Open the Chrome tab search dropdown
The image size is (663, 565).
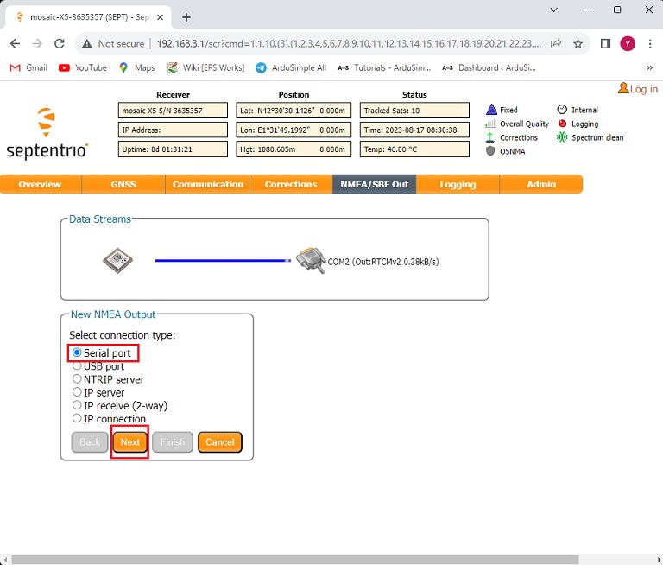coord(553,10)
